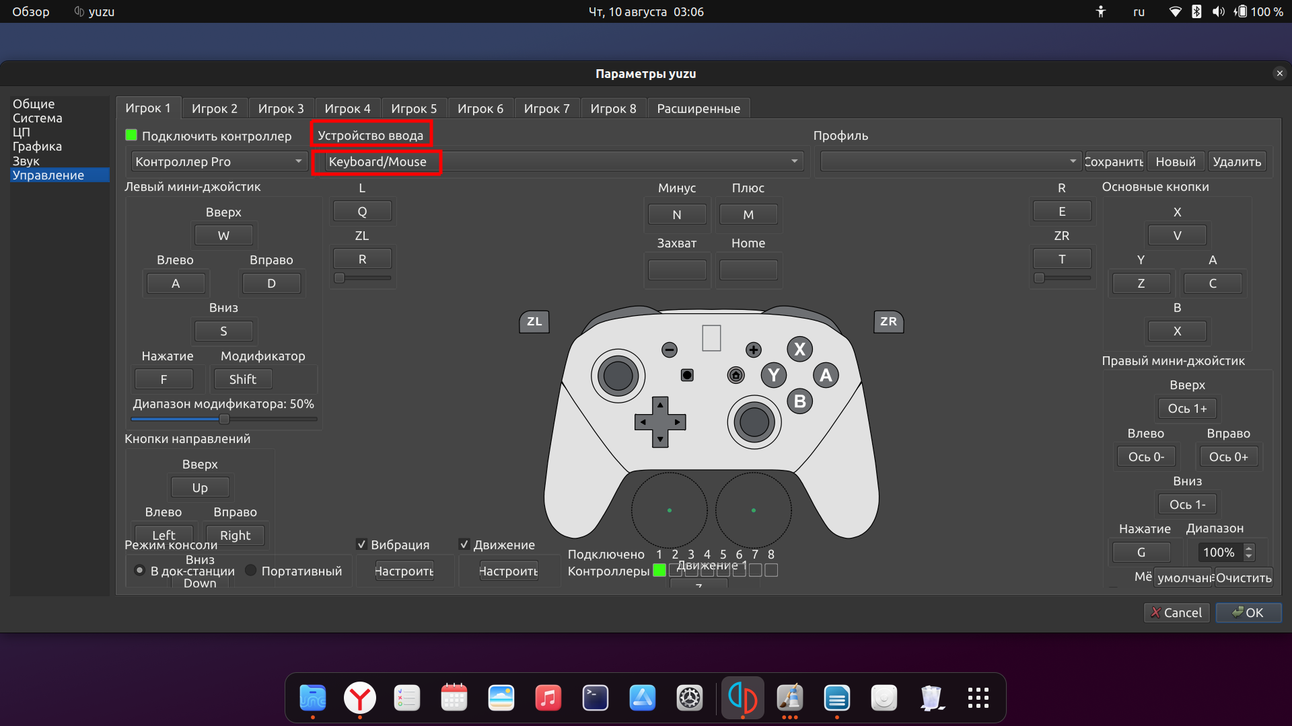This screenshot has height=726, width=1292.
Task: Toggle the Подключить контроллер checkbox
Action: point(131,135)
